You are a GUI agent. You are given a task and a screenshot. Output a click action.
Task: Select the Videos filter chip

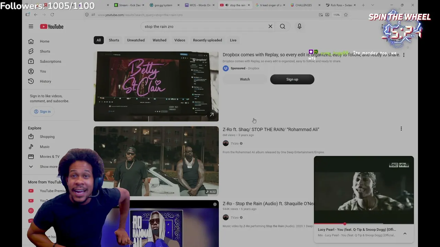coord(179,40)
